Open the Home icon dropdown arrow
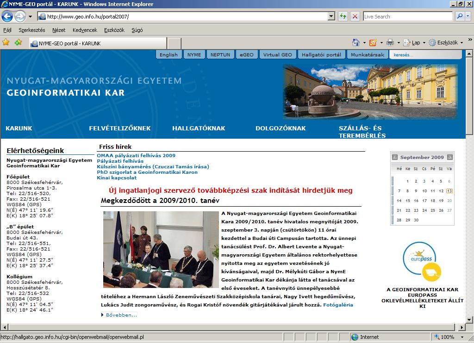This screenshot has height=343, width=474. point(364,43)
